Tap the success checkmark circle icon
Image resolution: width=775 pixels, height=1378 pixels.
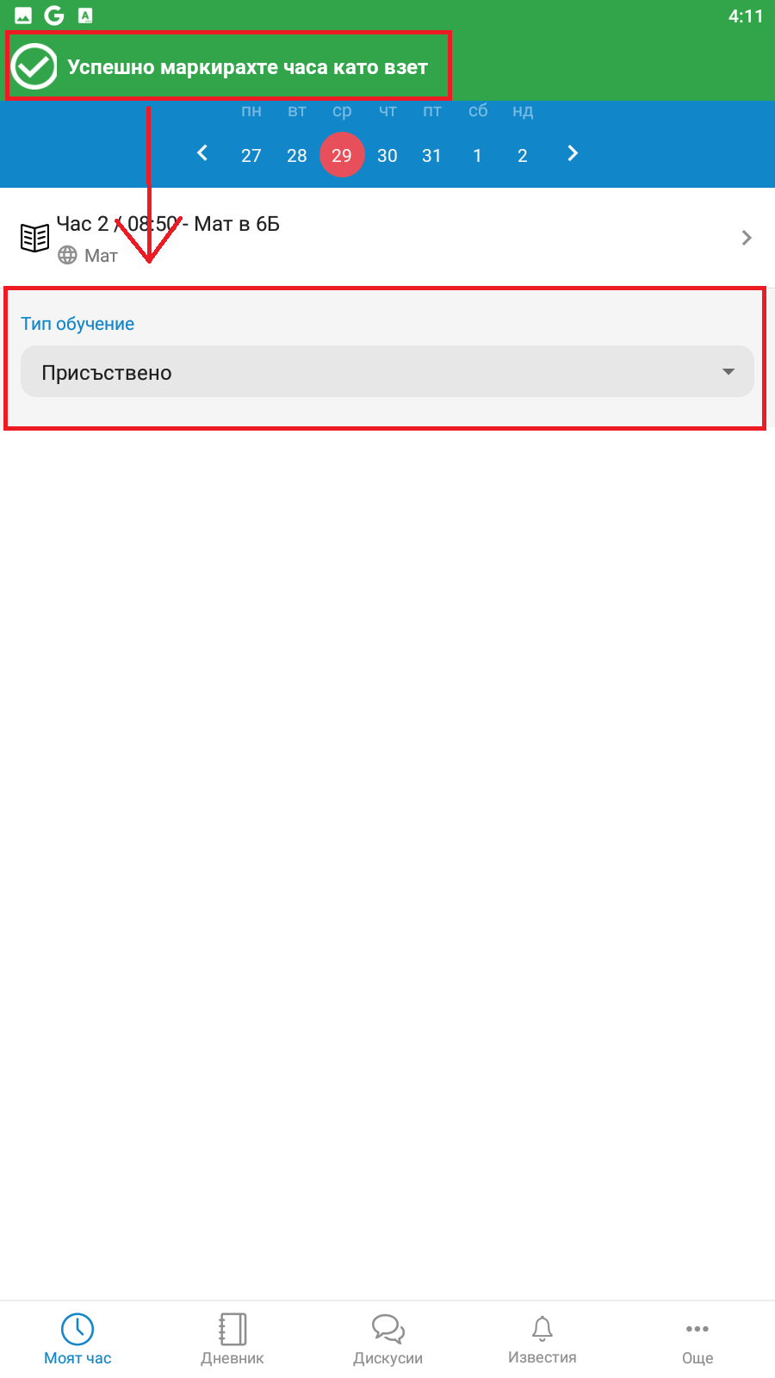coord(34,66)
